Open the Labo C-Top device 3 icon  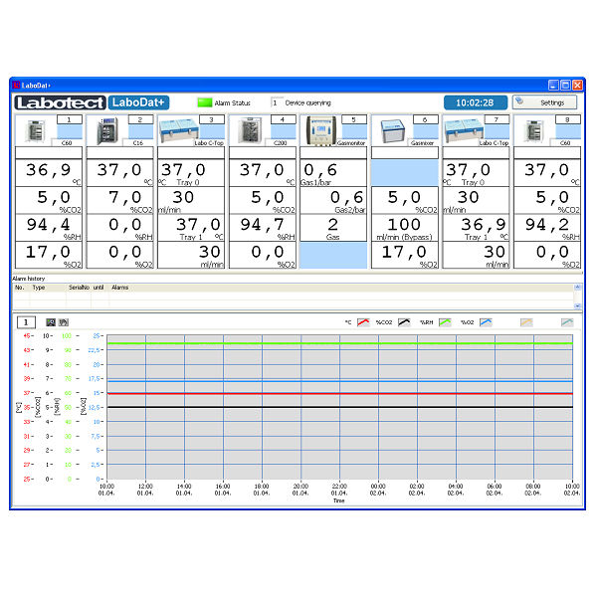point(175,127)
